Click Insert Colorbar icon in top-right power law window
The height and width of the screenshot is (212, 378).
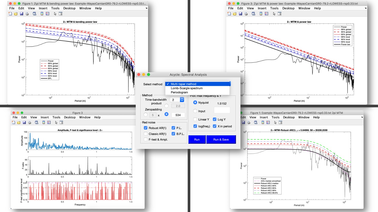tap(261, 14)
